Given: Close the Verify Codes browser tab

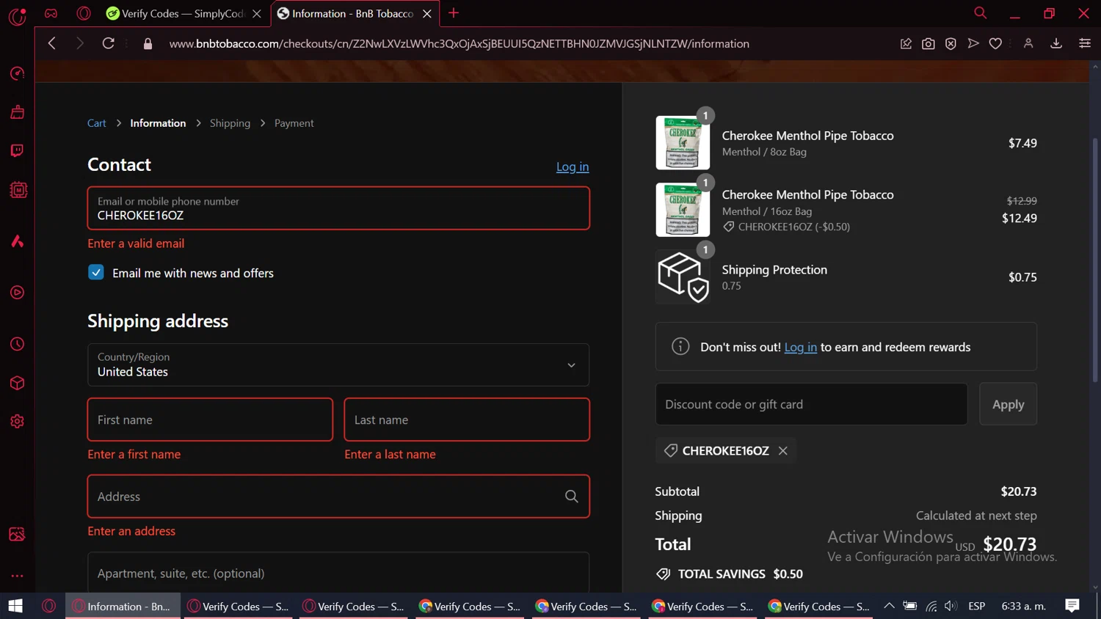Looking at the screenshot, I should pyautogui.click(x=257, y=13).
